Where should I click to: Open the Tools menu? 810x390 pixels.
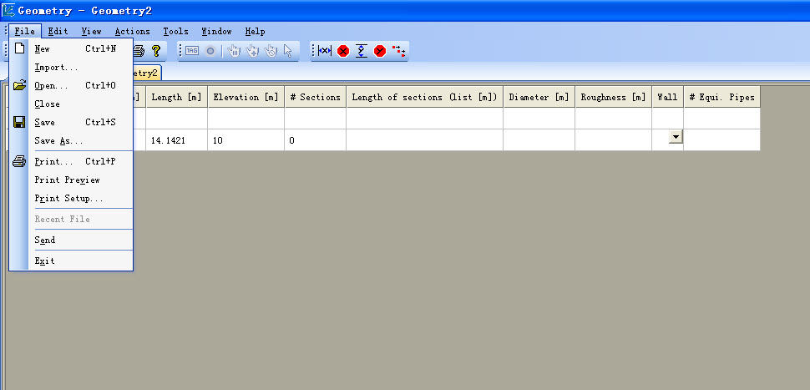coord(175,31)
